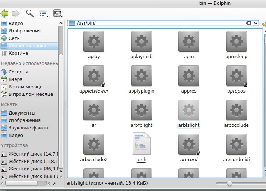
Task: Open Корзина in the places panel
Action: pos(18,53)
